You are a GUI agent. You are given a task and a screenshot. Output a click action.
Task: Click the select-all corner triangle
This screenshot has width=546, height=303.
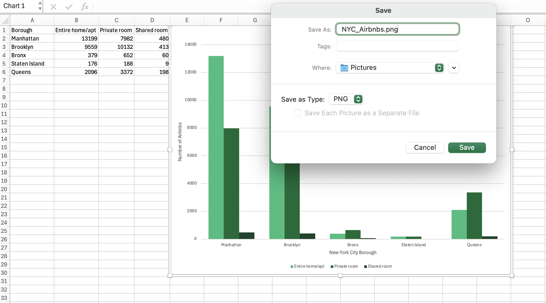[5, 20]
